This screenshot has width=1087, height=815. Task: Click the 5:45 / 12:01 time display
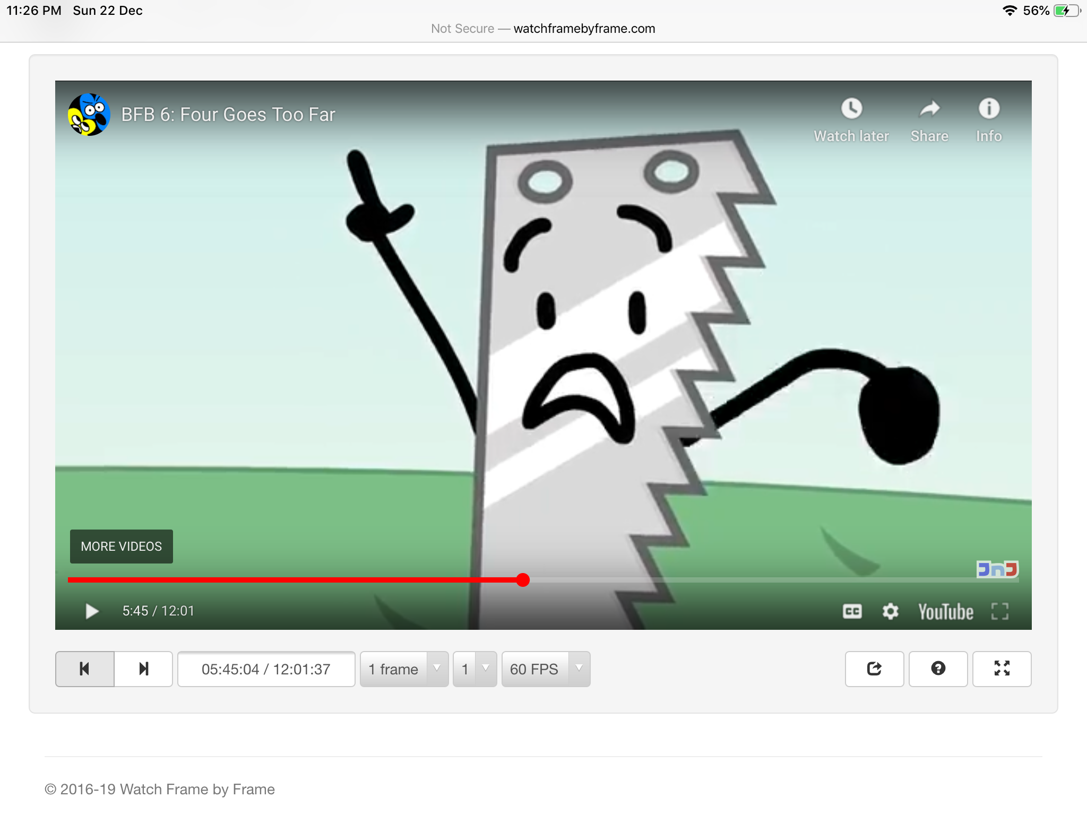click(x=158, y=611)
